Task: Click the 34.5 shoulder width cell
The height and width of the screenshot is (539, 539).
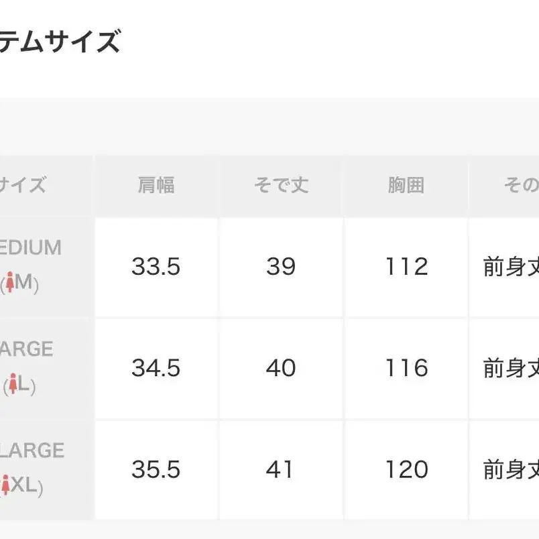Action: tap(156, 368)
